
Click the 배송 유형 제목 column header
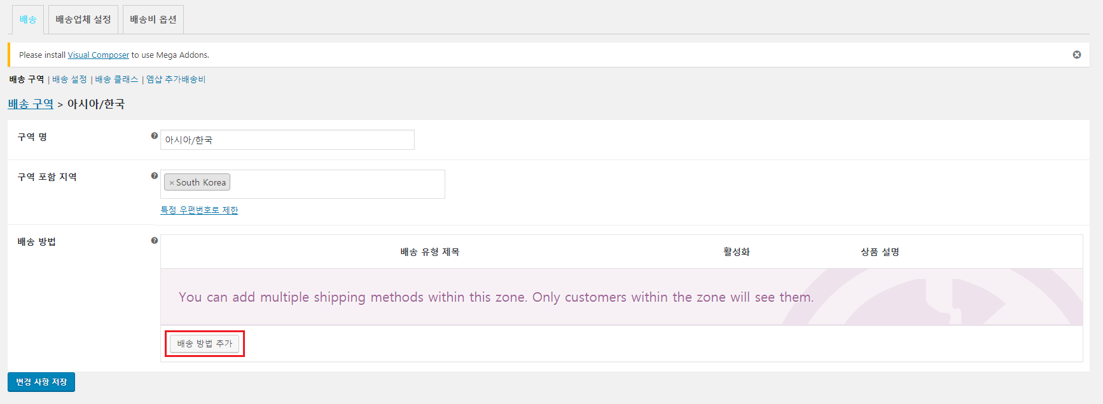pos(430,252)
